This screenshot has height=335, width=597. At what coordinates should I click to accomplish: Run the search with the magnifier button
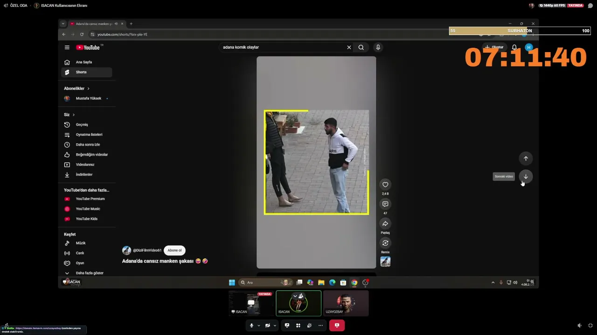coord(361,47)
